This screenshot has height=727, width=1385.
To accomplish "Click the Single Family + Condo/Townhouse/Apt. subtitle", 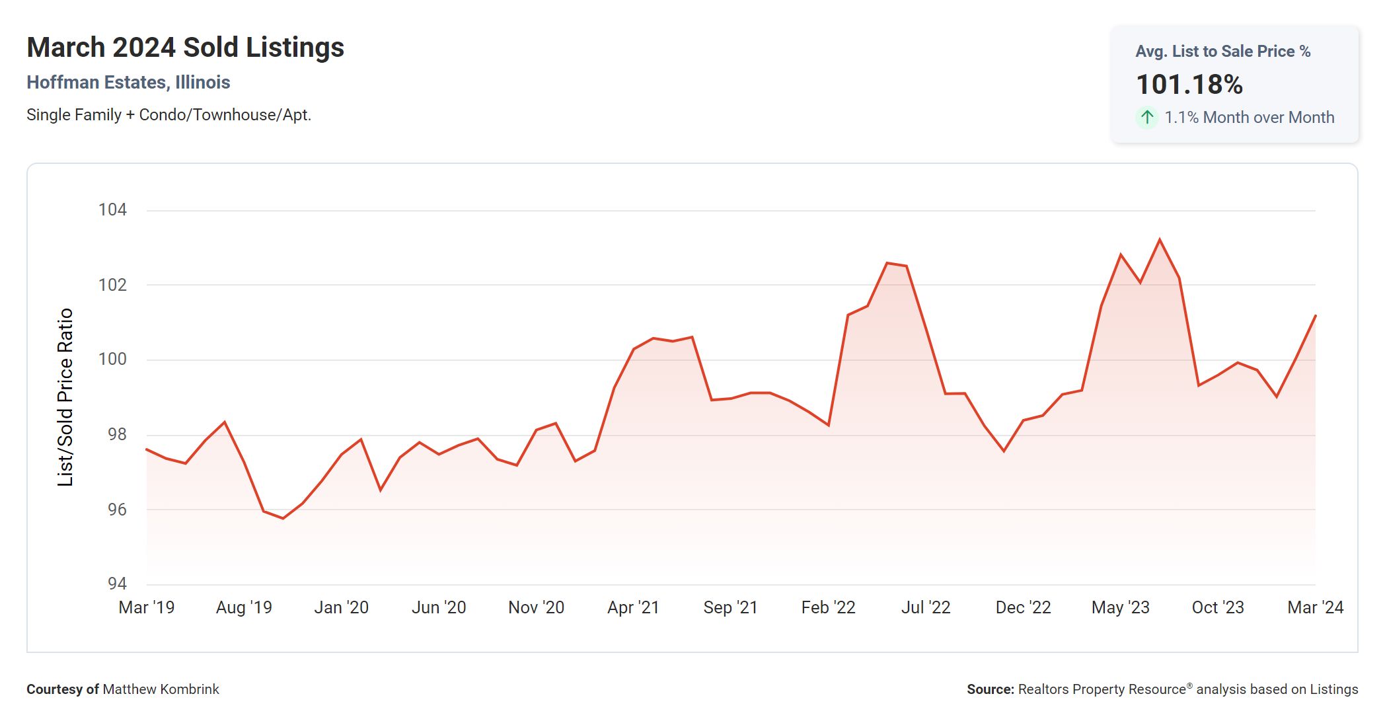I will coord(168,115).
